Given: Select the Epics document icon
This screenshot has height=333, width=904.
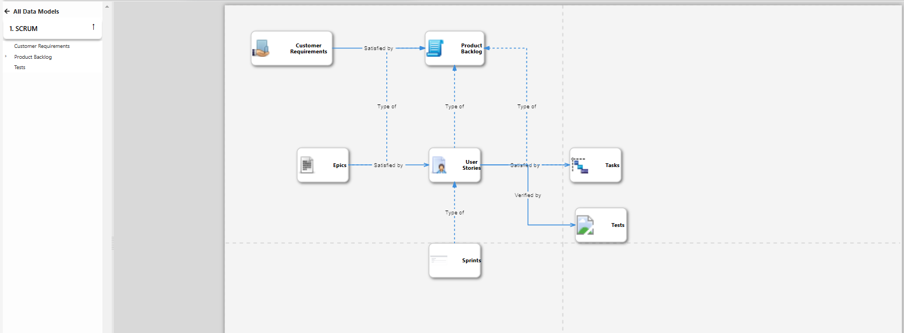Looking at the screenshot, I should tap(307, 165).
